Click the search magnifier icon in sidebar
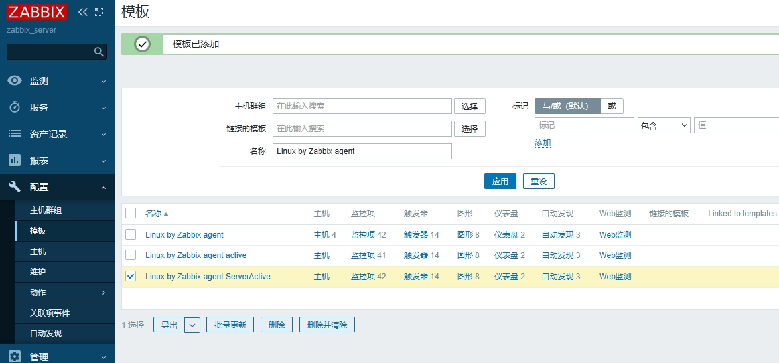The height and width of the screenshot is (363, 779). [x=98, y=52]
